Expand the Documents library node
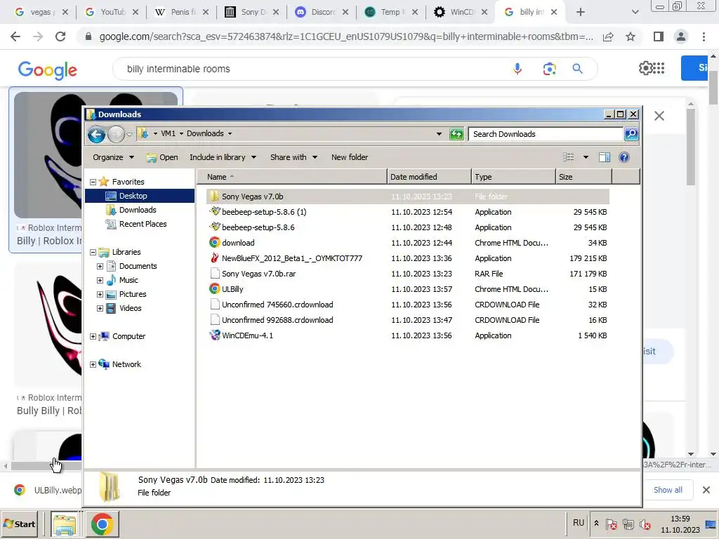Viewport: 719px width, 539px height. tap(100, 266)
